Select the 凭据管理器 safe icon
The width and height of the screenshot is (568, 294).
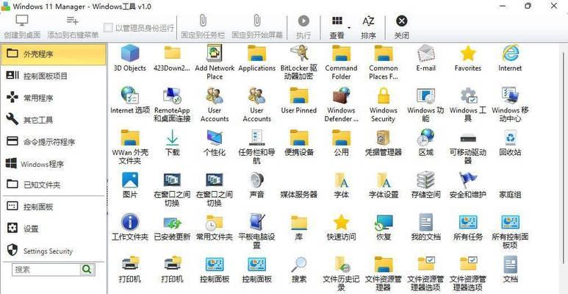[384, 137]
